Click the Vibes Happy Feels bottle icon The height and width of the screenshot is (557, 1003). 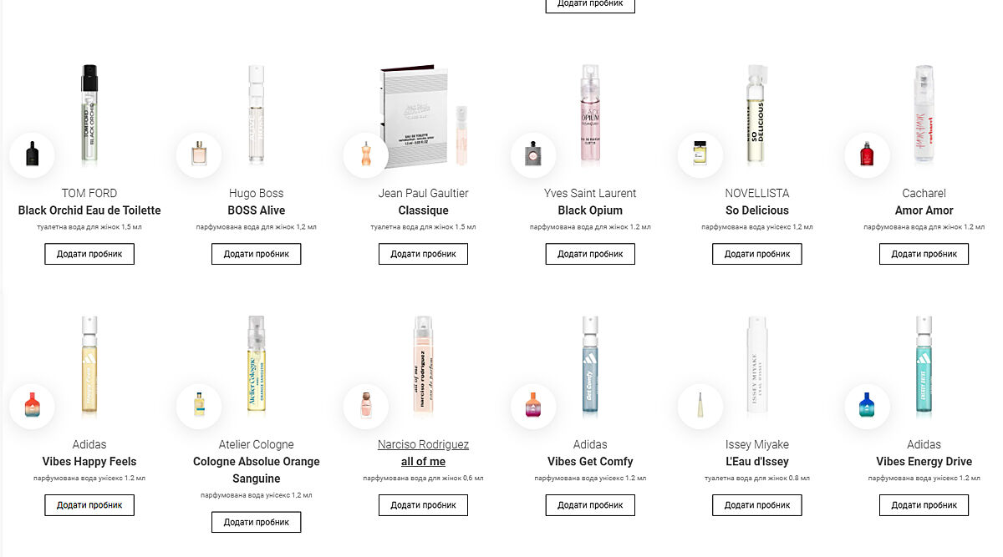pyautogui.click(x=32, y=406)
